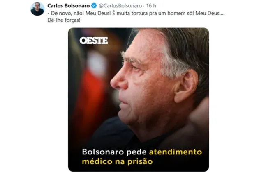Image resolution: width=259 pixels, height=172 pixels.
Task: Click the second 'Meu Deus....' phrase
Action: click(x=210, y=13)
